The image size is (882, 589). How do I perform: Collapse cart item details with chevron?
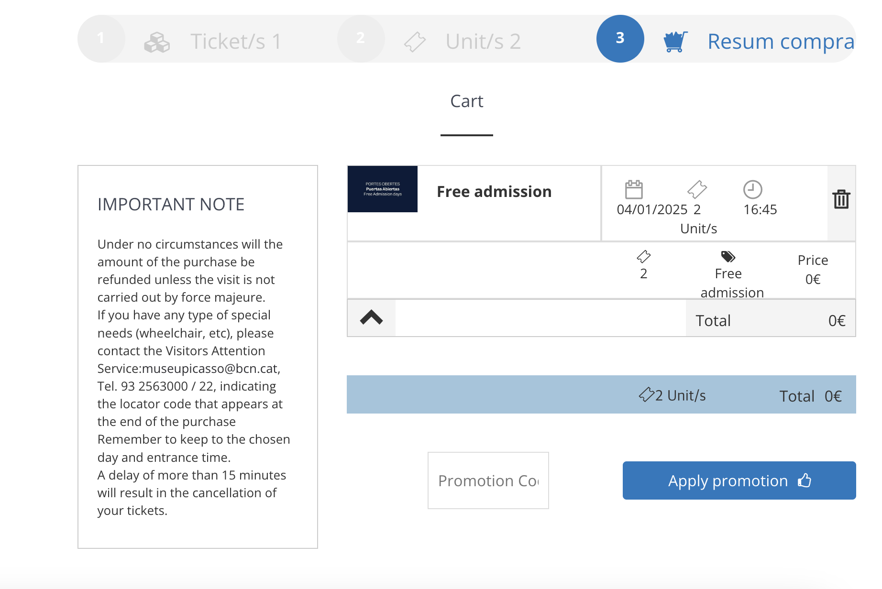point(372,318)
